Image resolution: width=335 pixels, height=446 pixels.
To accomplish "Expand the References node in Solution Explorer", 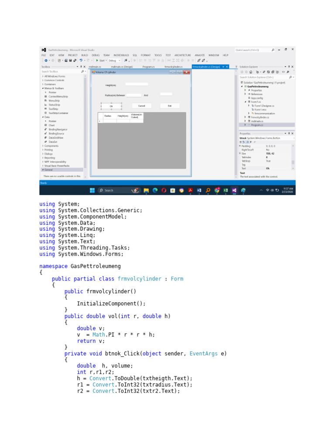I will tap(245, 94).
